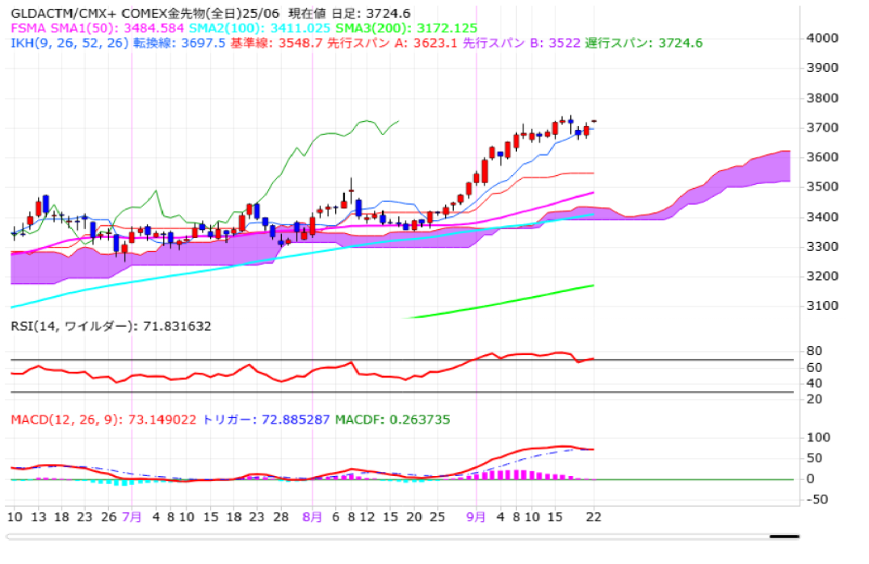
Task: Click the scrollbar thumb below the chart
Action: coord(783,536)
